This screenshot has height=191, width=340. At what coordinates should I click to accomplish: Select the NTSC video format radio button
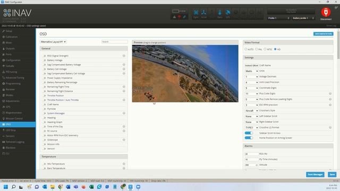(x=265, y=49)
